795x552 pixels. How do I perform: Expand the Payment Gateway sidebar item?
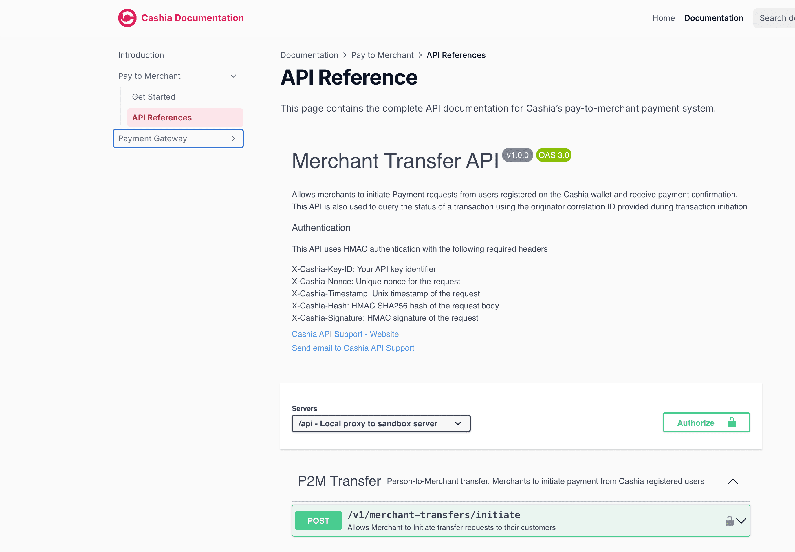tap(178, 138)
